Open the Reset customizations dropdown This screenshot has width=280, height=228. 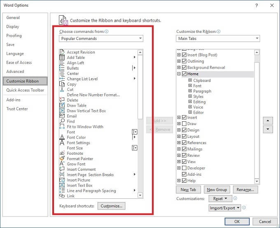[x=220, y=198]
